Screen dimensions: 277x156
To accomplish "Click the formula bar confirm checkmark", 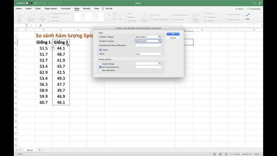I will pos(36,26).
